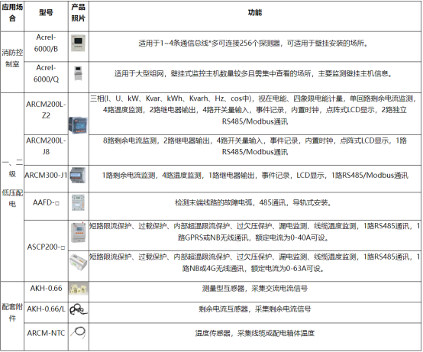Click the AKH-0.66/L function text 剩余电流互感器
Screen dimensions: 423x352
pyautogui.click(x=255, y=309)
